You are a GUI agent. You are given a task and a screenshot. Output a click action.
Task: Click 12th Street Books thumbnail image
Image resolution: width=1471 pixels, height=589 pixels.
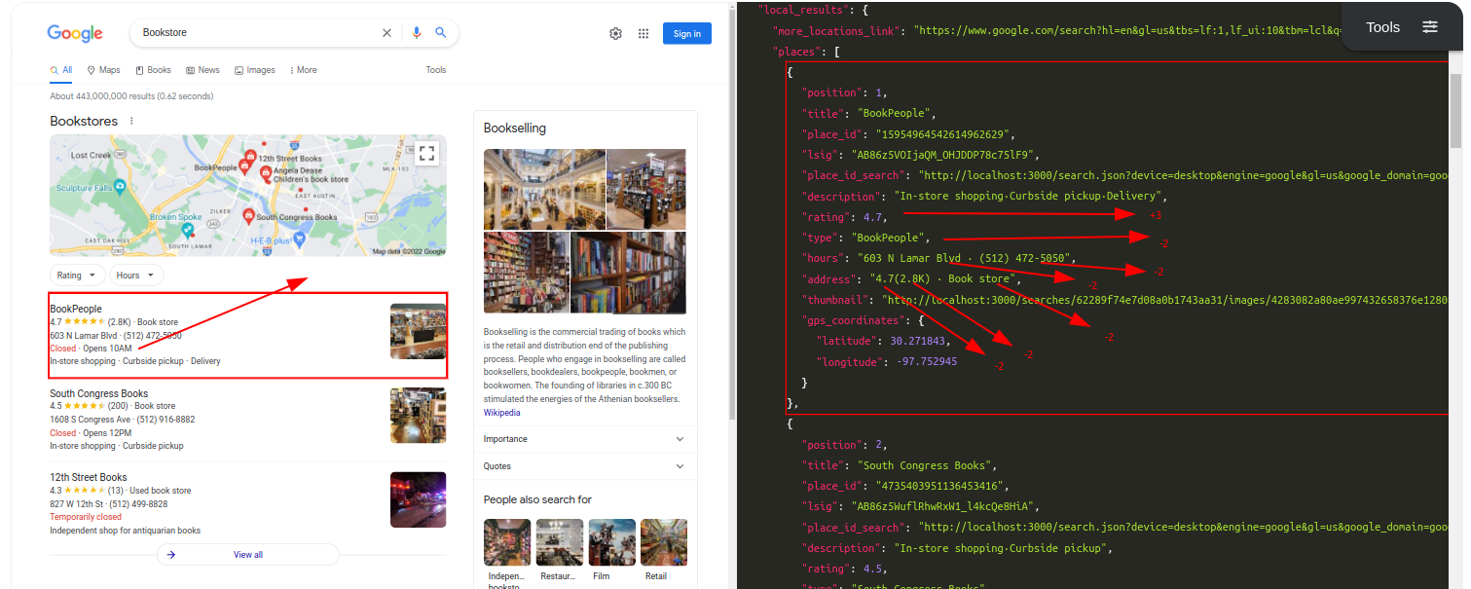pyautogui.click(x=419, y=499)
